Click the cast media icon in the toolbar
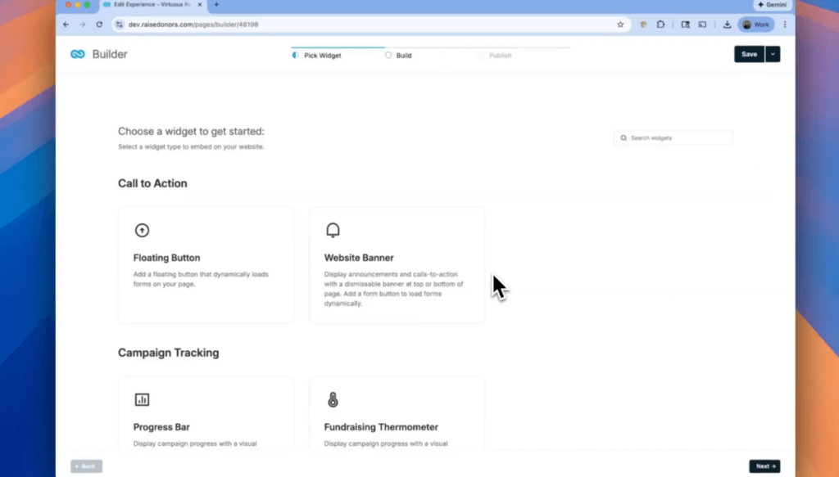Viewport: 839px width, 477px height. tap(702, 25)
